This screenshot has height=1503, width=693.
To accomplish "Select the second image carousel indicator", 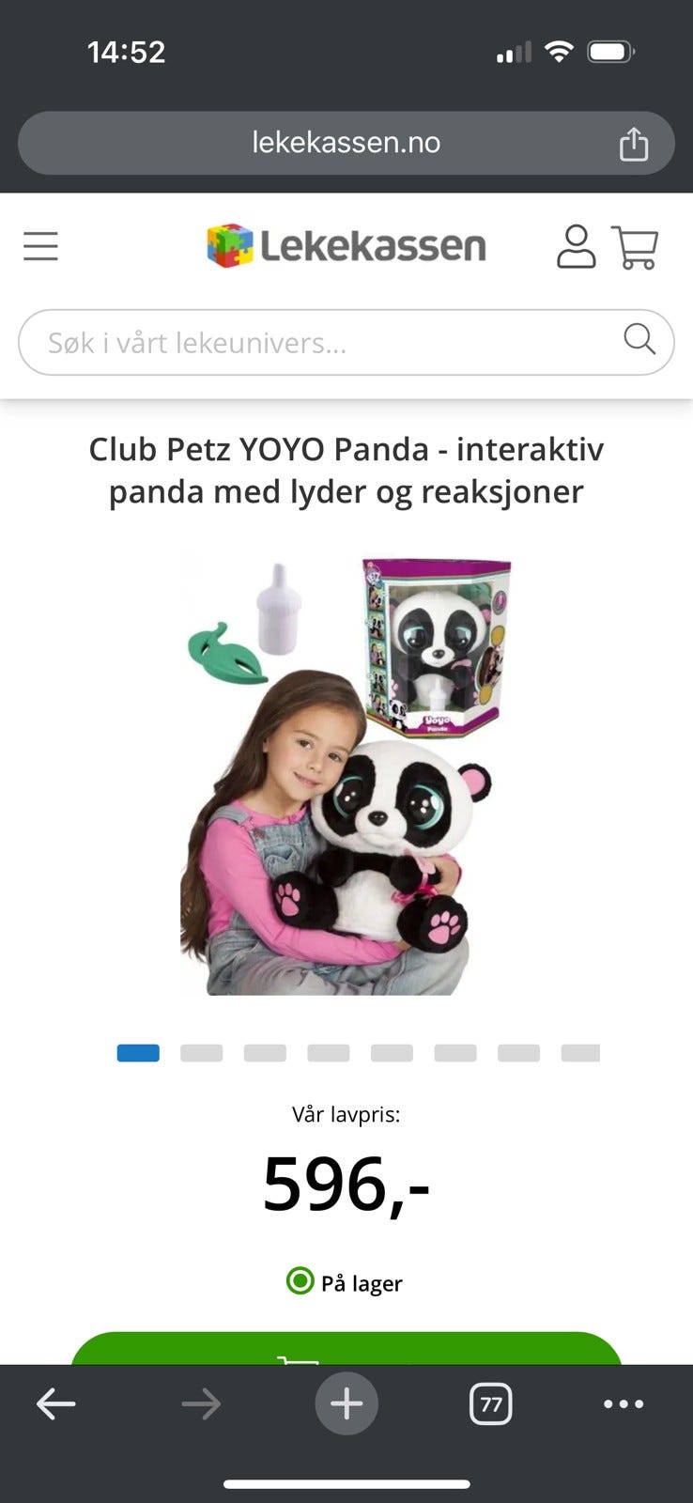I will click(x=202, y=1053).
